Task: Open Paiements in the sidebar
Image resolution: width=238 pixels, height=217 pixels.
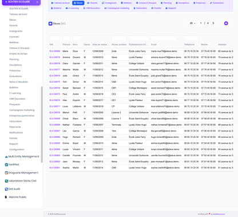Action: (x=15, y=127)
